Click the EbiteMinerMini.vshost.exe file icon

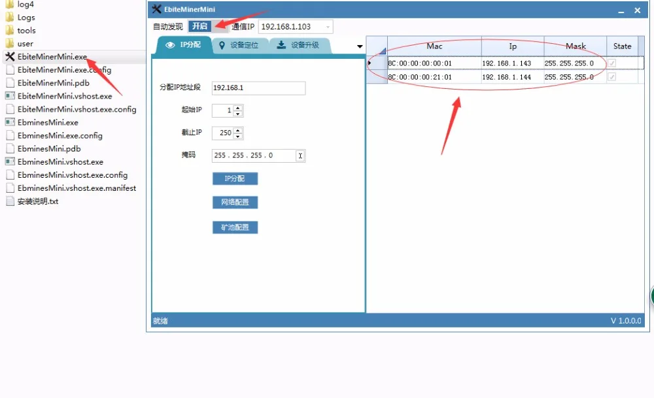(x=10, y=96)
